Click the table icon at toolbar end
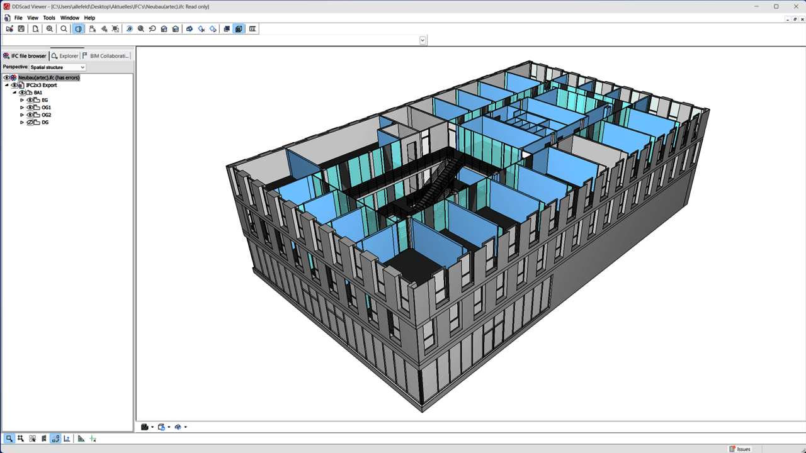The image size is (806, 453). 253,29
